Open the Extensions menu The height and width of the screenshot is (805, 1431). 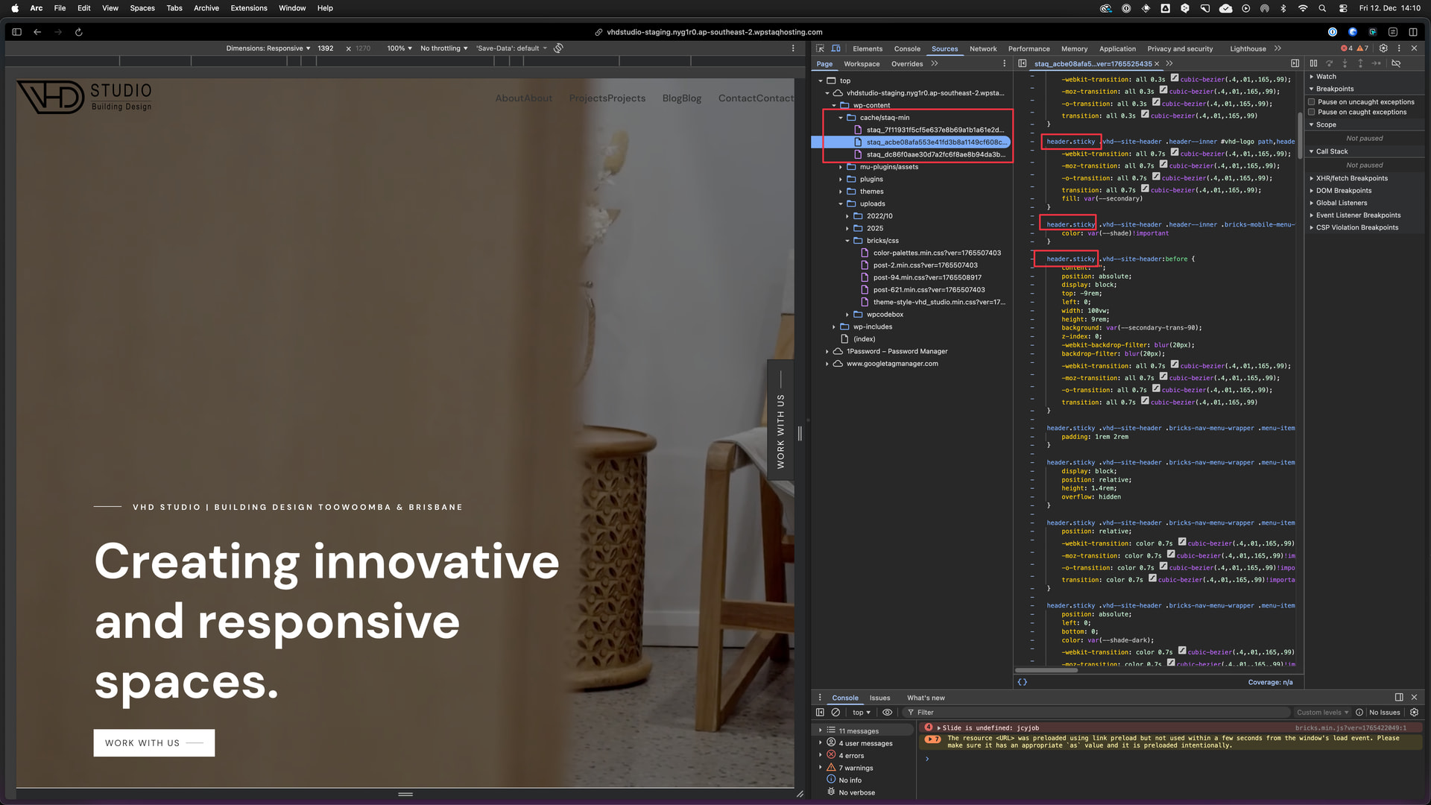[248, 8]
